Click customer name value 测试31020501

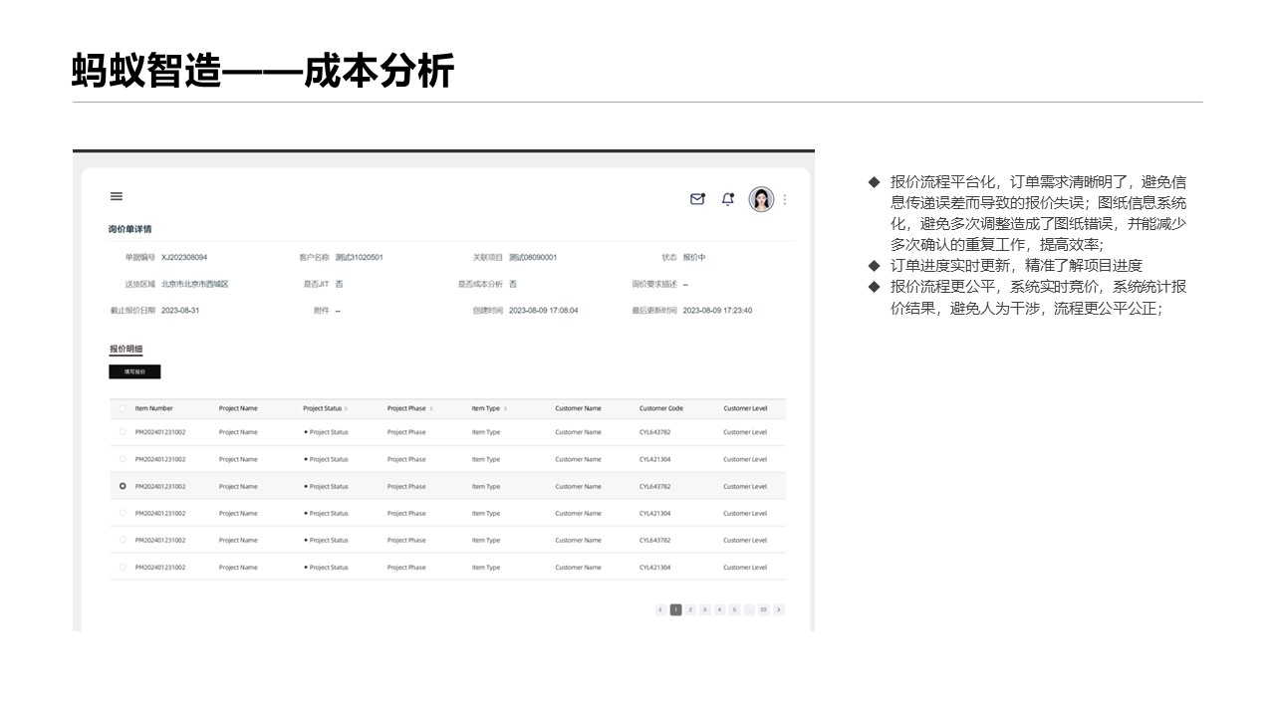(360, 257)
